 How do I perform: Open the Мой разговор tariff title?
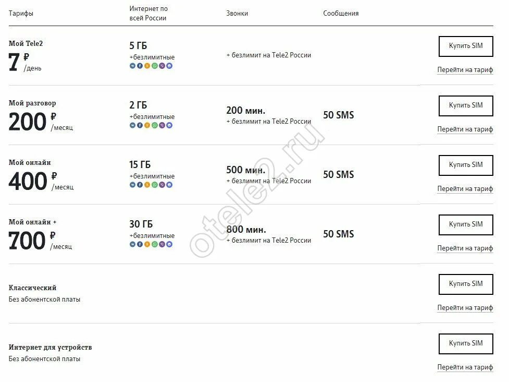(32, 103)
